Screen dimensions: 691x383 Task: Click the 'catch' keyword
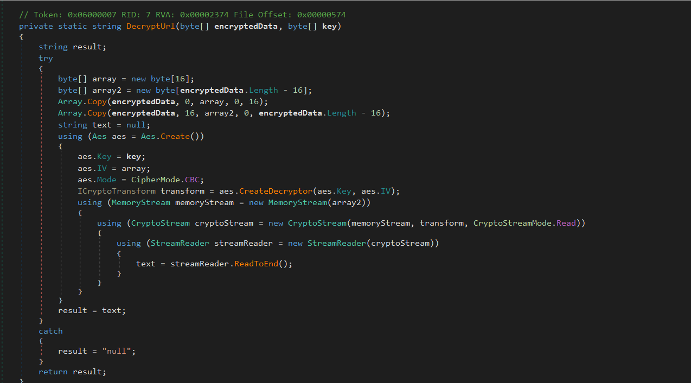coord(50,331)
